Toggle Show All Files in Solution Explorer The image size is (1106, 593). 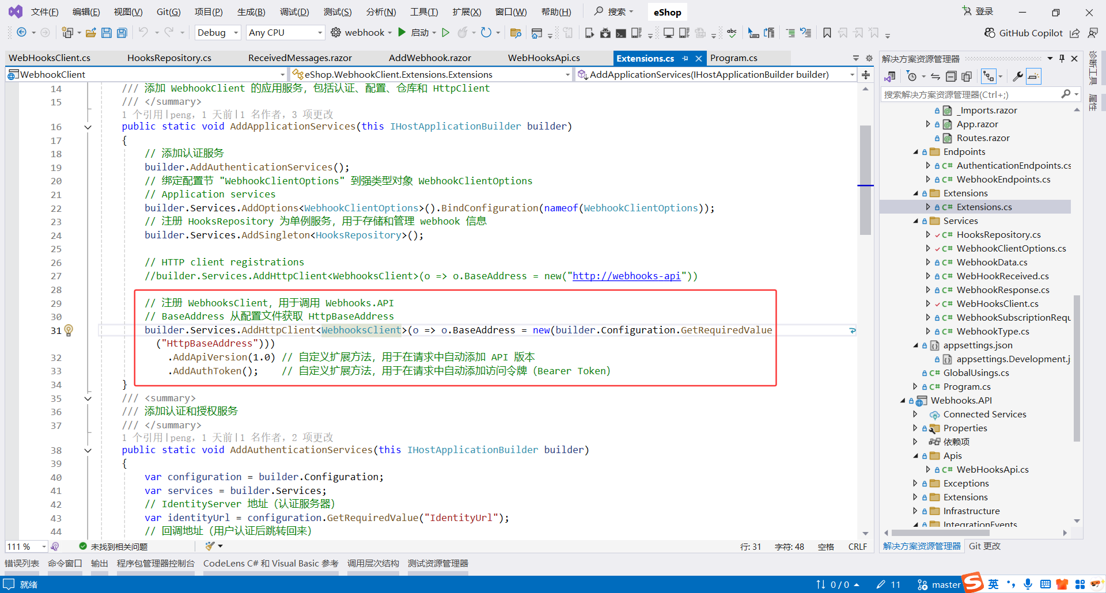(967, 77)
